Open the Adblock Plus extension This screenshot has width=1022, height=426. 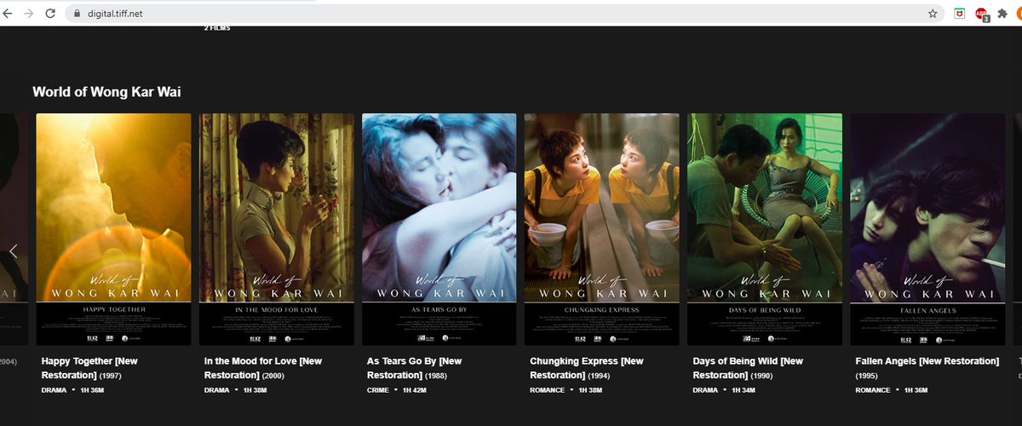tap(981, 14)
